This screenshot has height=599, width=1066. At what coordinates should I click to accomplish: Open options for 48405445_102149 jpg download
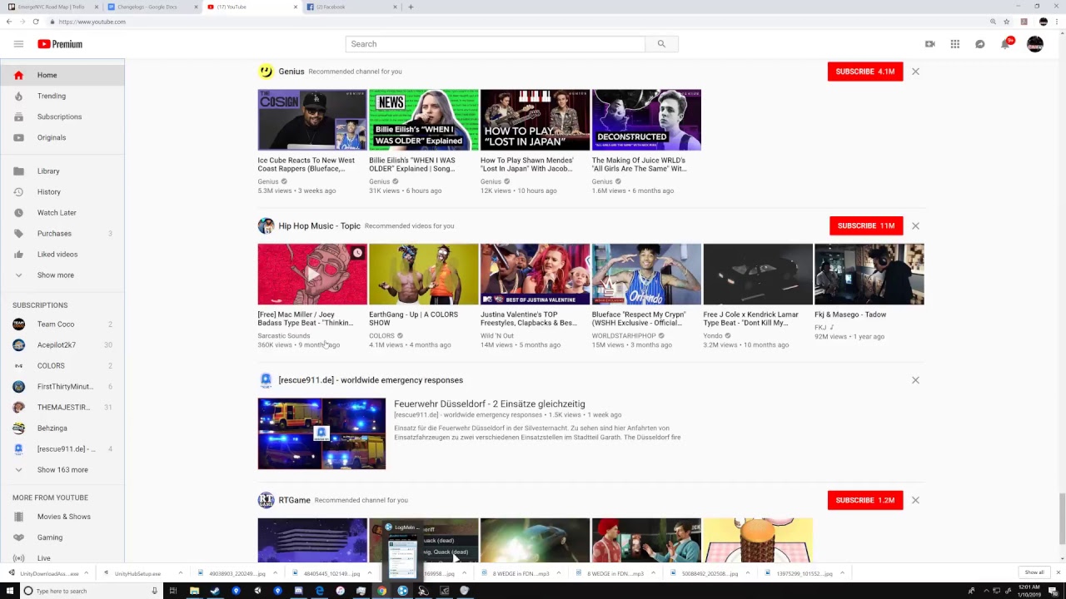(369, 573)
